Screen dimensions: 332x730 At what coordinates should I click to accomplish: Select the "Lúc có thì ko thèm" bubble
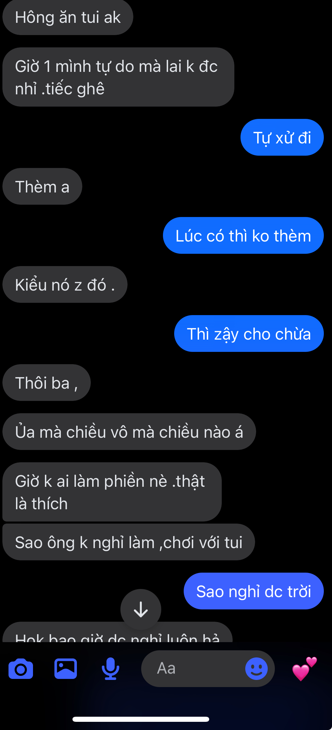tap(243, 235)
